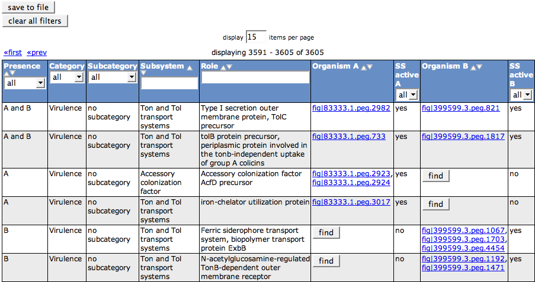Screen dimensions: 535x282
Task: Sort Organism A ascending with up arrow
Action: (364, 67)
